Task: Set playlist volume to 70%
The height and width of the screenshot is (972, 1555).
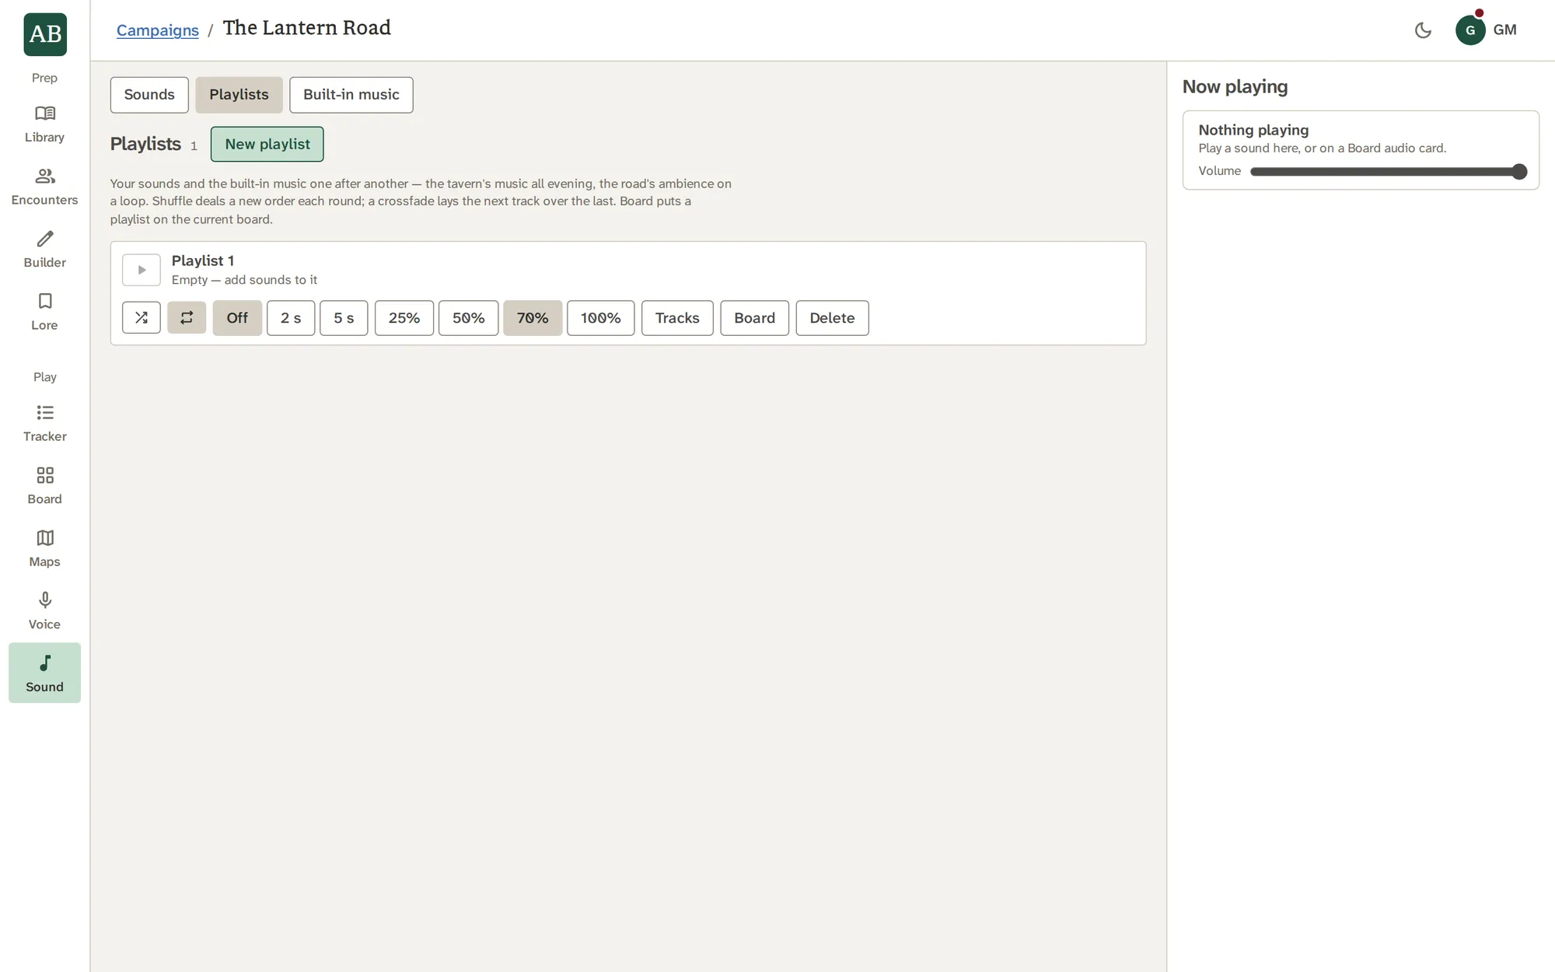Action: pyautogui.click(x=533, y=318)
